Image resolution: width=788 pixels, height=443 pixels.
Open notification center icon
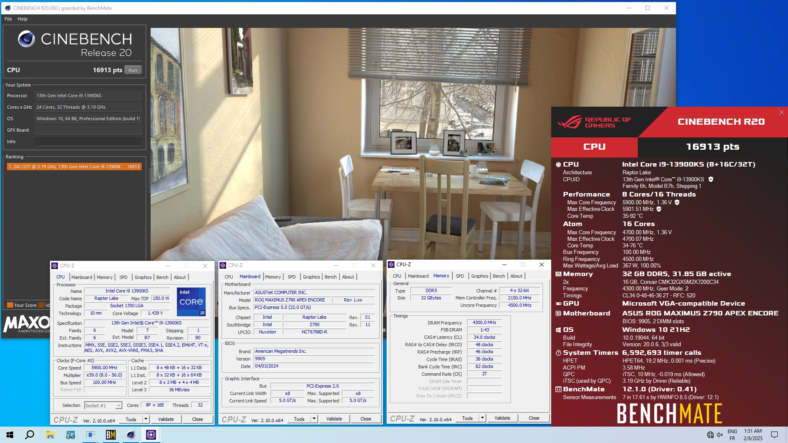pos(774,435)
